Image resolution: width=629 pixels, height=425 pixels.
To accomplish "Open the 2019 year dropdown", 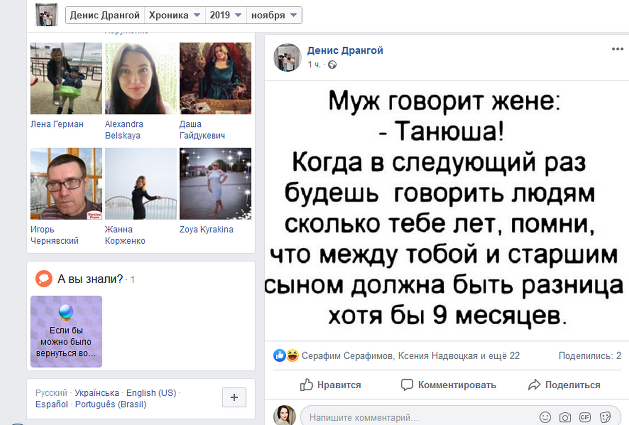I will (x=225, y=15).
